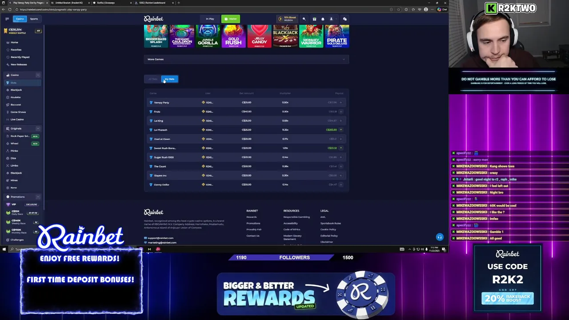Open the Ruby Blackjack game thumbnail
569x320 pixels.
(285, 36)
